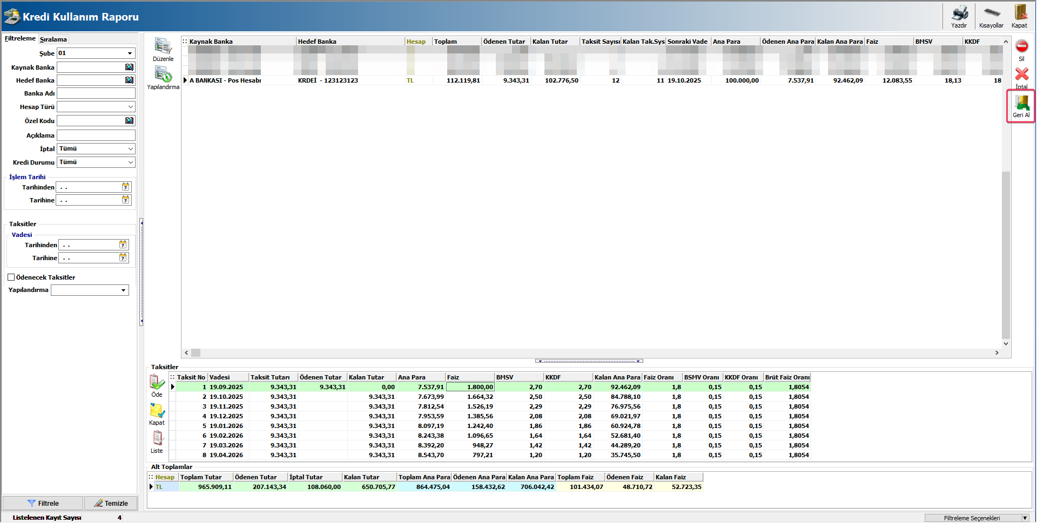Click the Filtrele button

coord(43,503)
